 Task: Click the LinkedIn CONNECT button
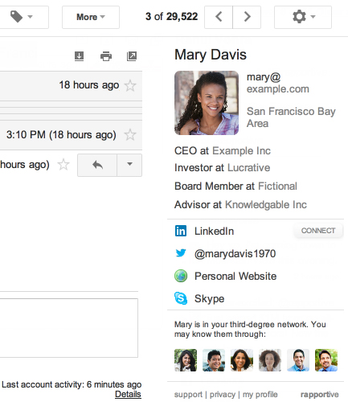318,231
